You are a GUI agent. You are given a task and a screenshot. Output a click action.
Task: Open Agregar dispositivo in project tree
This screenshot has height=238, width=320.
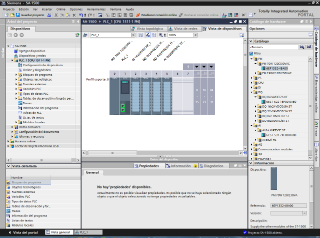click(32, 51)
